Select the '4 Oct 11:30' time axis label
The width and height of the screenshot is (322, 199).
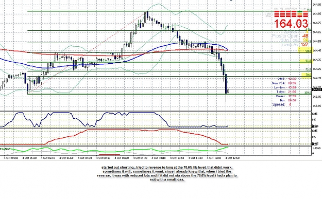(195, 158)
